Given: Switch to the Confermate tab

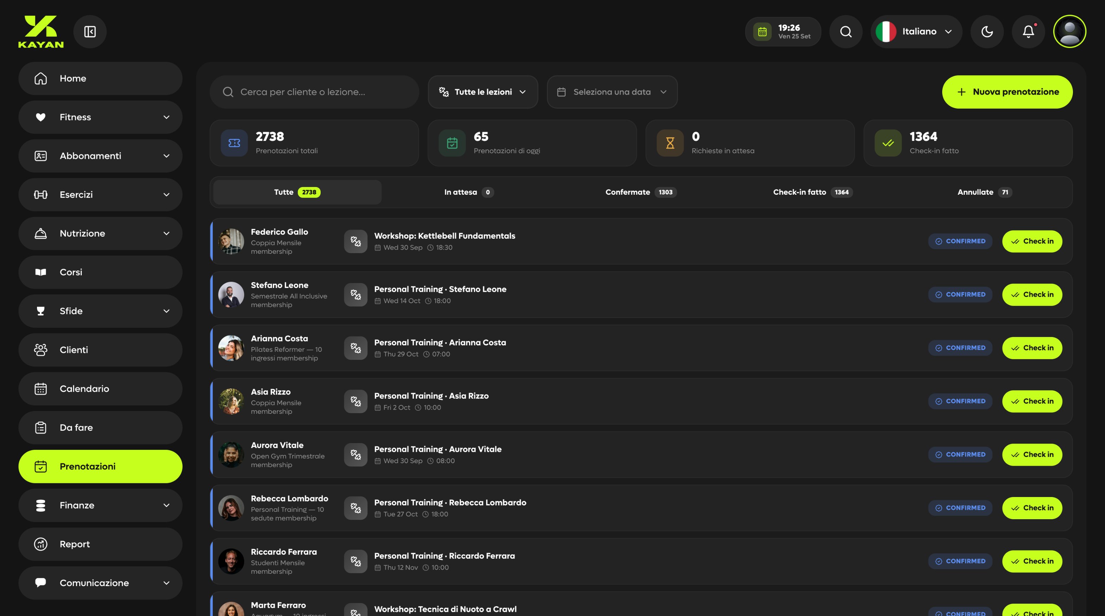Looking at the screenshot, I should (x=641, y=192).
